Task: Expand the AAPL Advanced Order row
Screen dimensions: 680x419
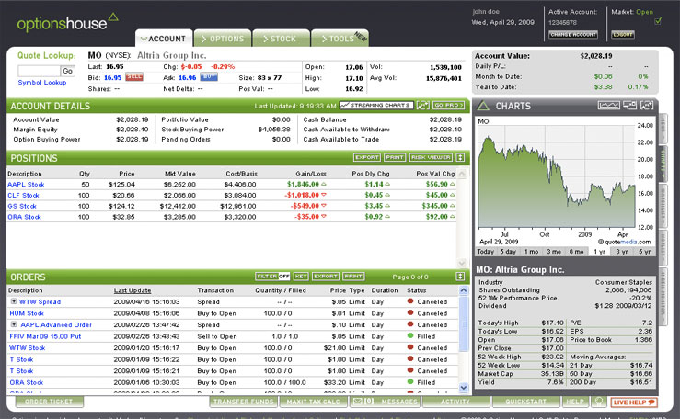Action: pyautogui.click(x=14, y=324)
